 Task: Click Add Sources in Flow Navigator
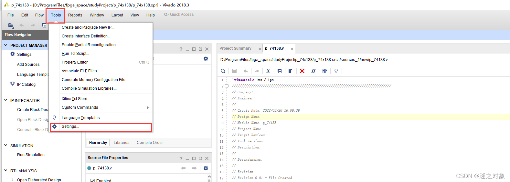28,65
